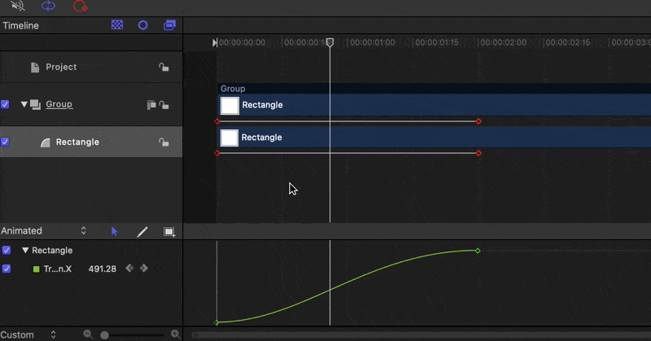
Task: Uncheck Rectangle checkbox in keyframe editor
Action: tap(7, 250)
